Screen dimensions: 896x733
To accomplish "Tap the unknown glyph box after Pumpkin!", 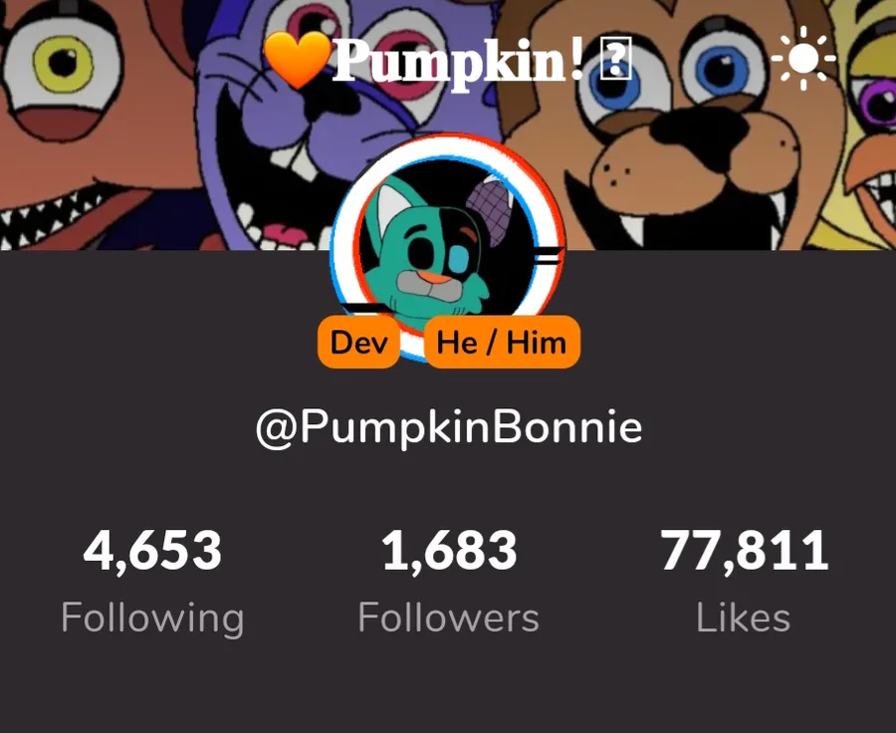I will [x=615, y=58].
